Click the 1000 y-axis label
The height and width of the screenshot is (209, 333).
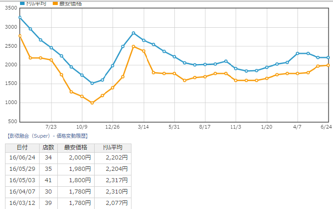pos(11,103)
